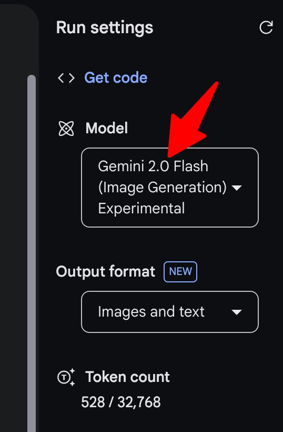Image resolution: width=283 pixels, height=432 pixels.
Task: Click the Output format label
Action: [x=106, y=272]
